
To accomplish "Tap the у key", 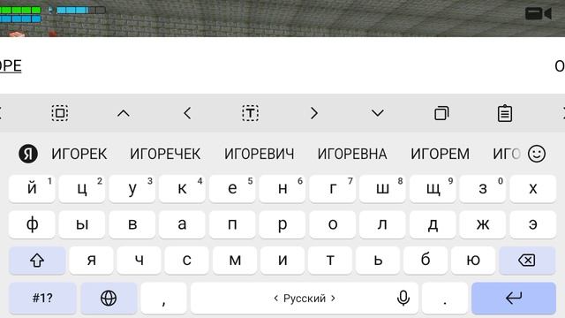I will click(x=132, y=188).
